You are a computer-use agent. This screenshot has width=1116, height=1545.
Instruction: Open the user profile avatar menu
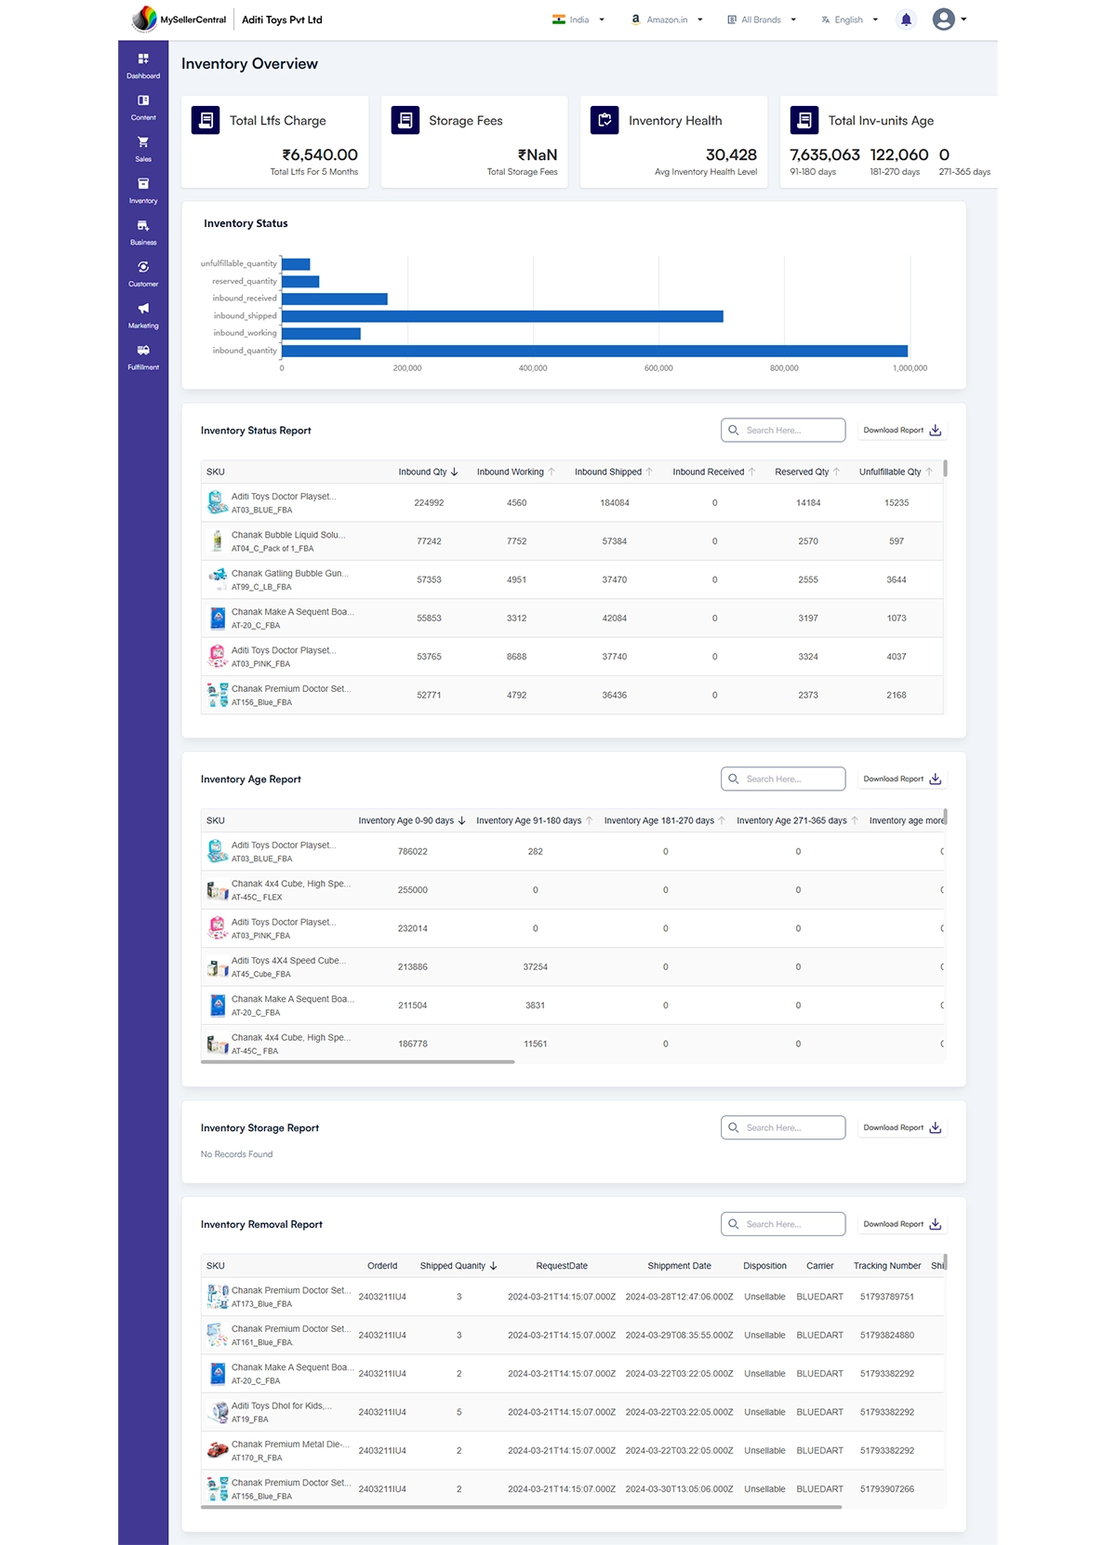[x=949, y=20]
